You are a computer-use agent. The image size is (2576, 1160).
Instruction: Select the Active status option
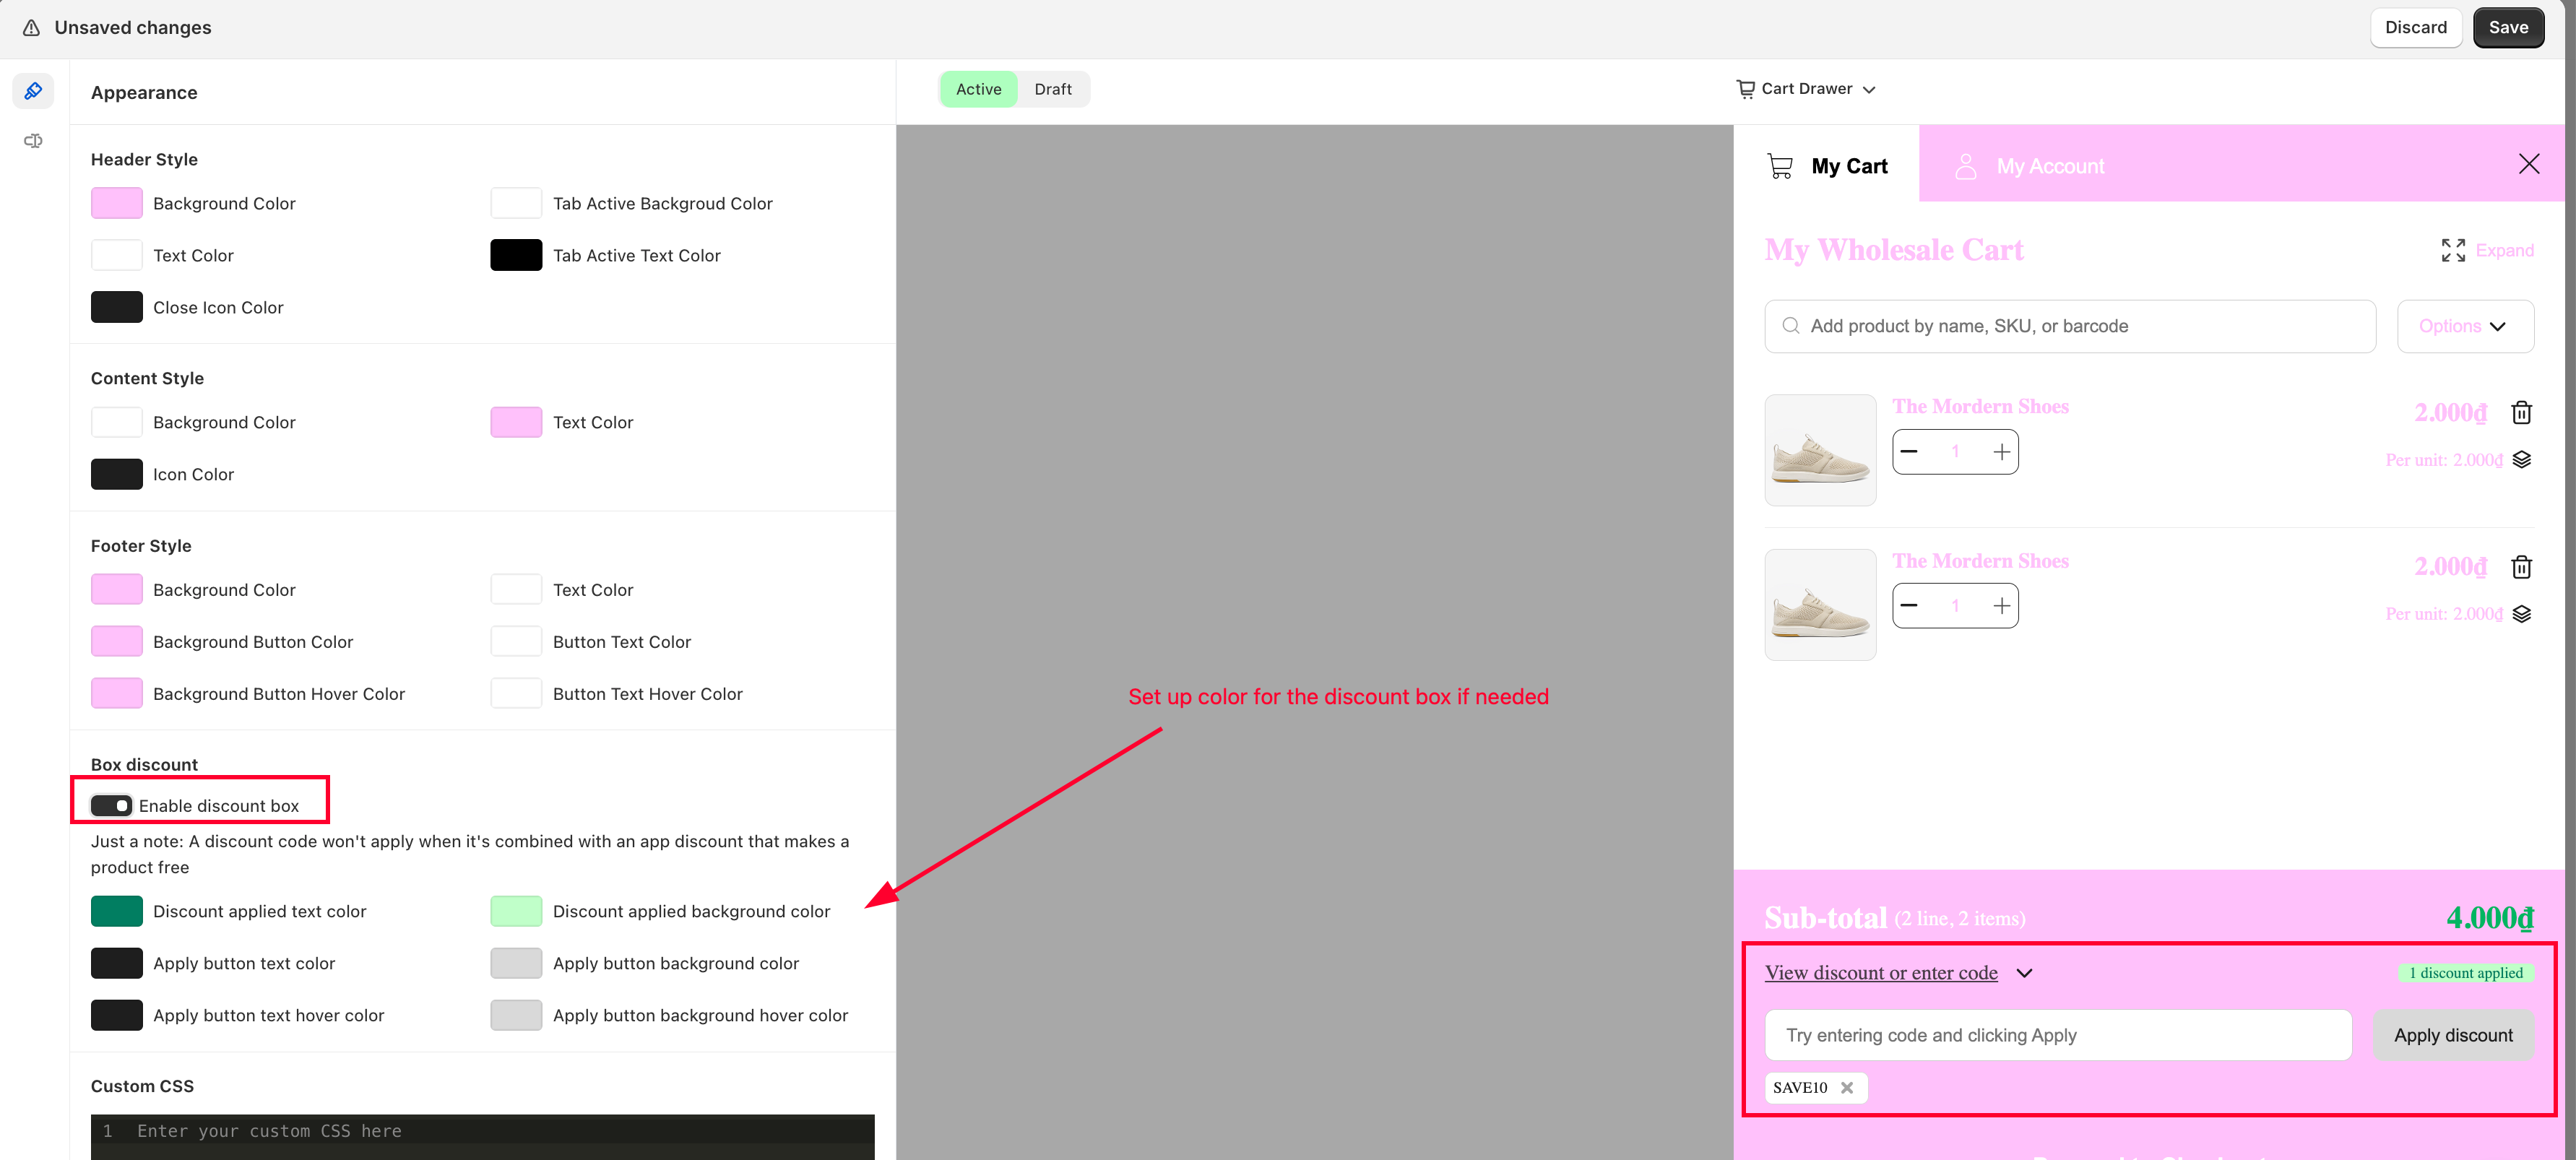978,89
